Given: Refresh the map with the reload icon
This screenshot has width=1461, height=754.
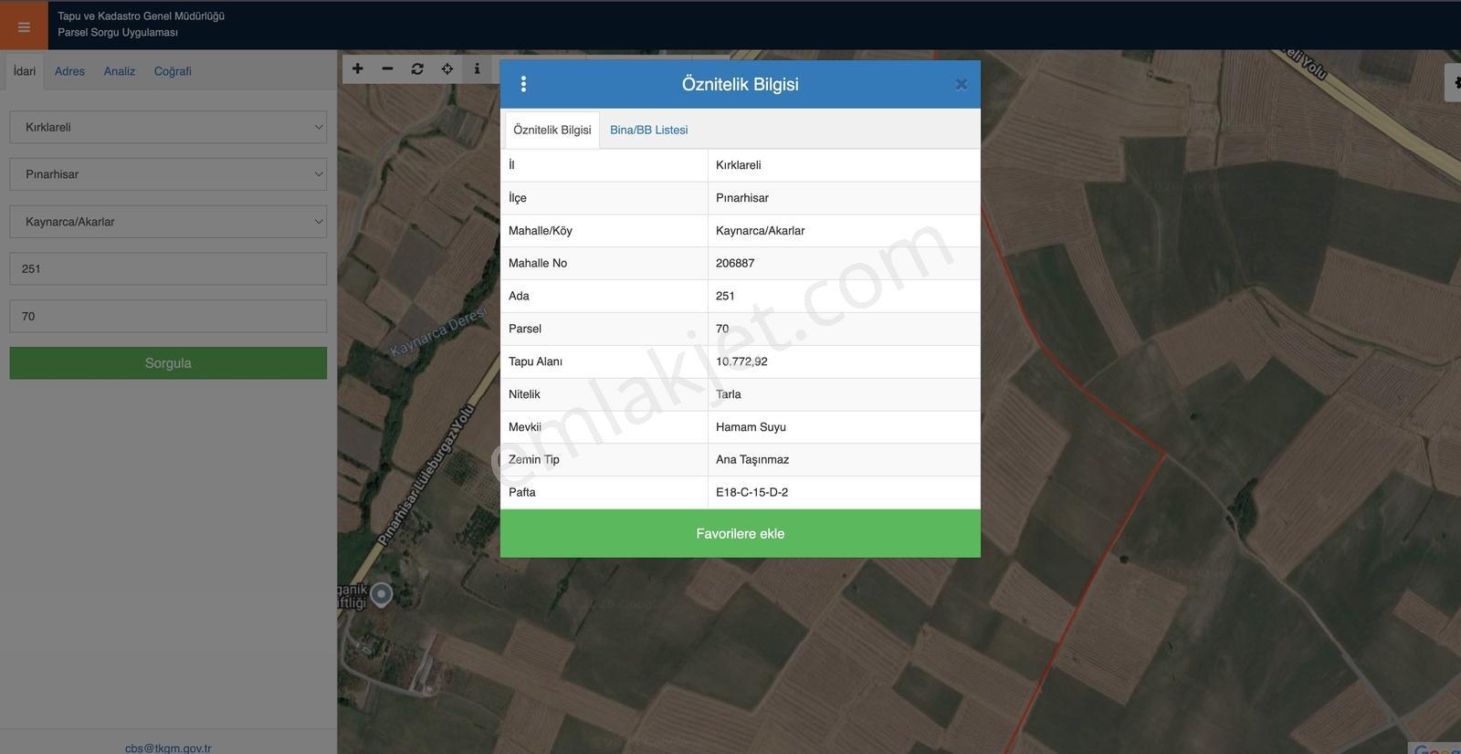Looking at the screenshot, I should coord(417,68).
